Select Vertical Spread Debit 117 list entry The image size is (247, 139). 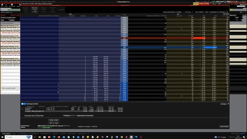10,27
